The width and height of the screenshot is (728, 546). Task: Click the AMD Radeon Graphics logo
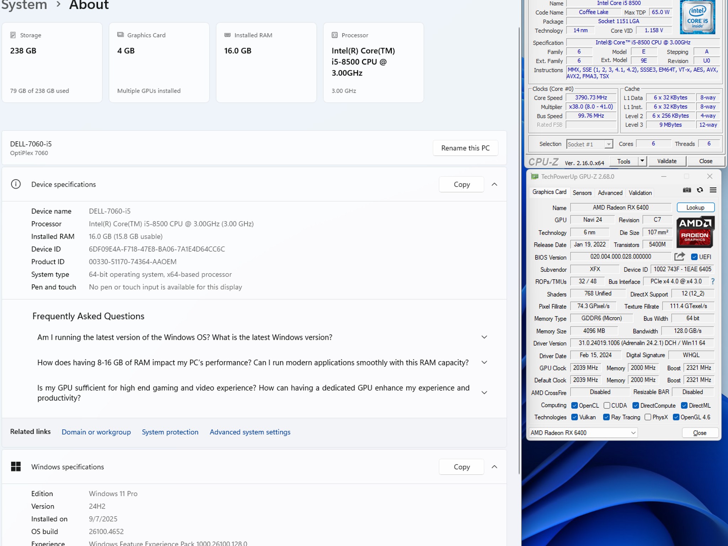coord(695,232)
